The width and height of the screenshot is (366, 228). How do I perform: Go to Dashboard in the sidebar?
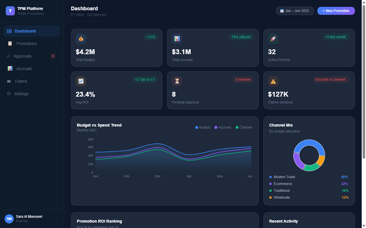[32, 31]
